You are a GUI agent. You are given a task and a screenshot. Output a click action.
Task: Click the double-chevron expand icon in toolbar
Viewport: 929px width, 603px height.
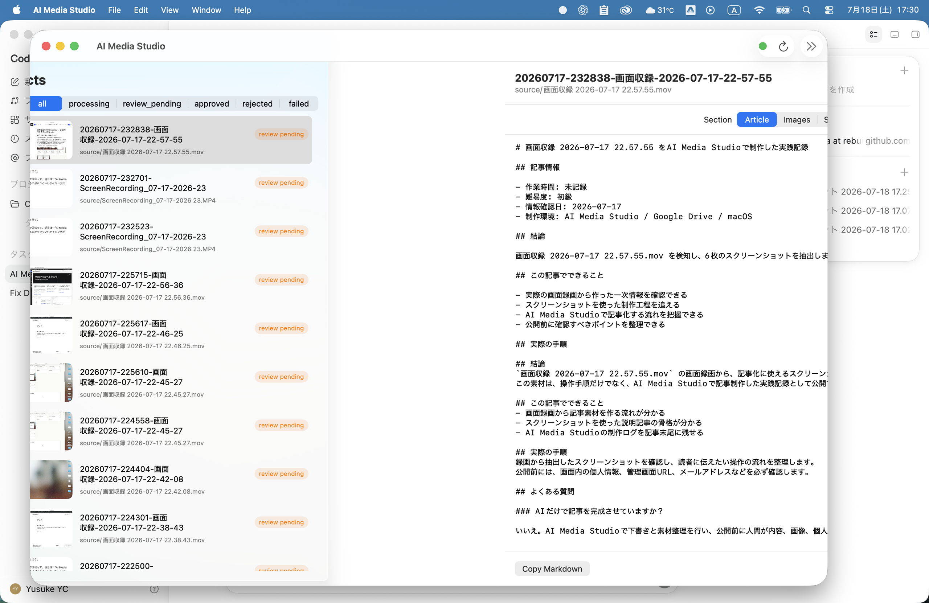point(811,46)
